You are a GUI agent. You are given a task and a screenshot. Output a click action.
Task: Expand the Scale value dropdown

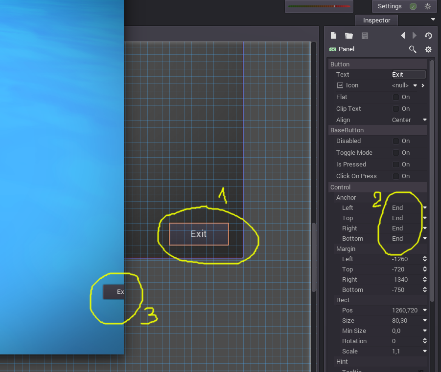click(424, 351)
